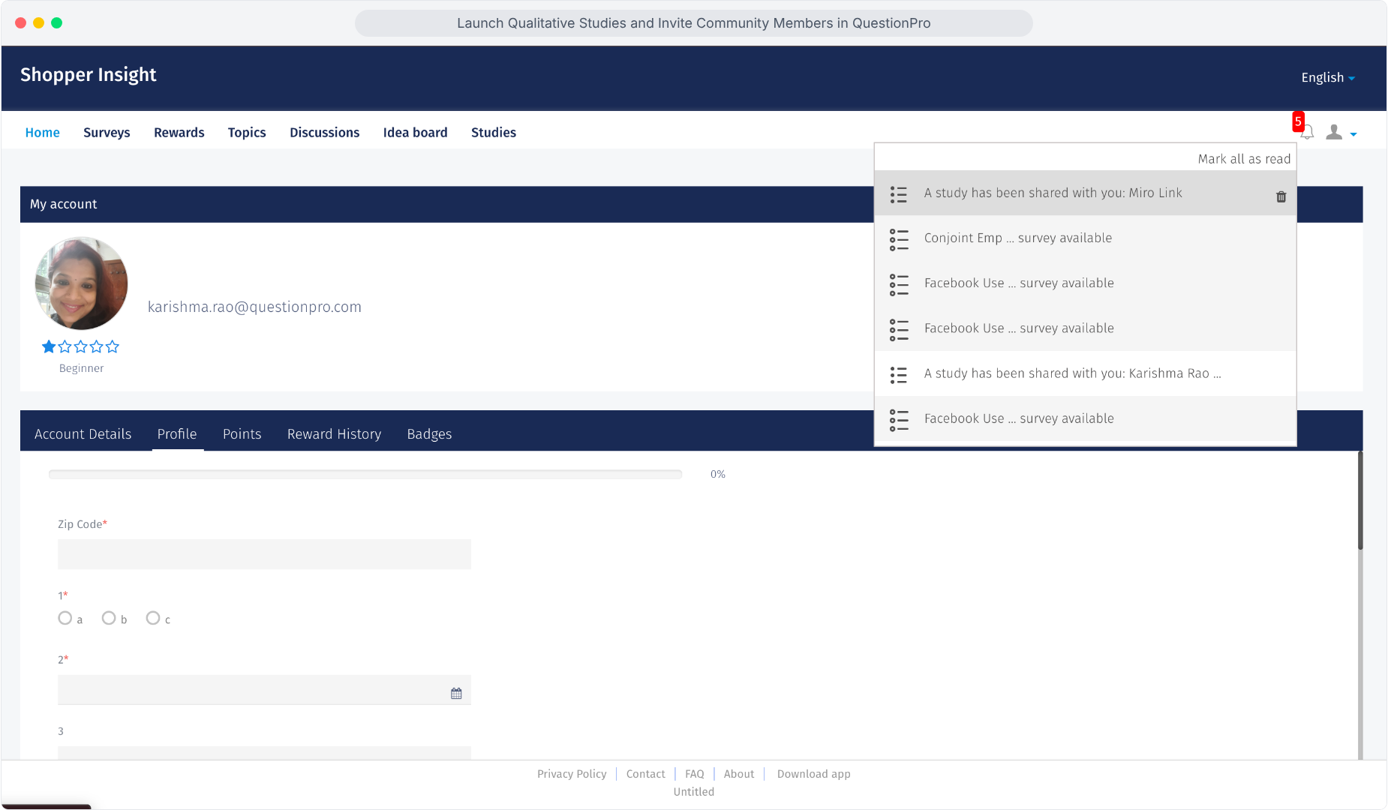Select radio option c

[x=153, y=618]
